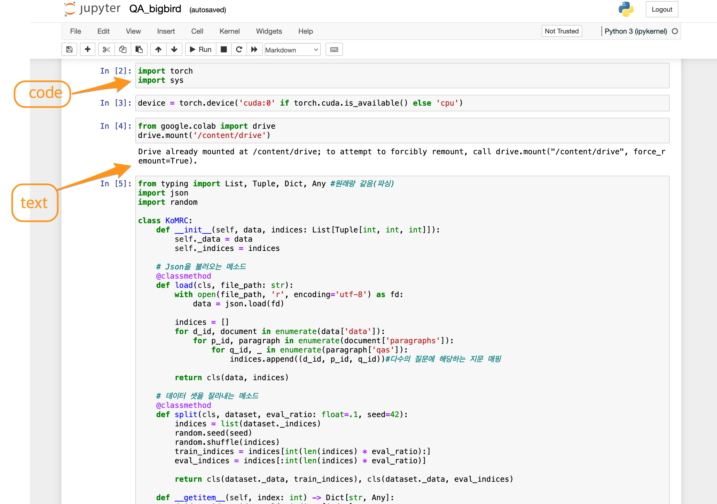Move the selected cell down

tap(174, 49)
